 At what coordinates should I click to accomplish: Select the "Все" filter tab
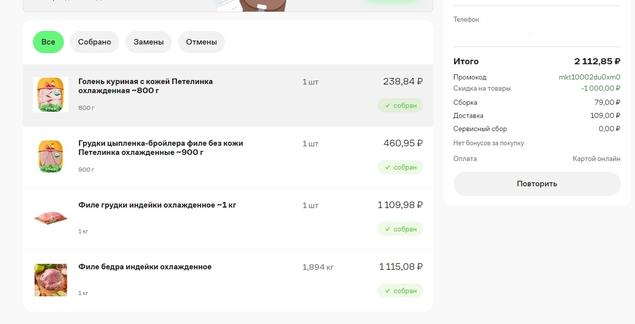coord(48,42)
